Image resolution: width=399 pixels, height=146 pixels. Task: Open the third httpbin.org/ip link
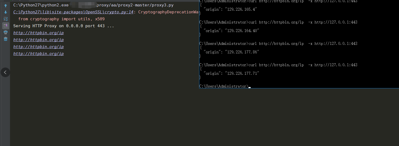point(38,47)
